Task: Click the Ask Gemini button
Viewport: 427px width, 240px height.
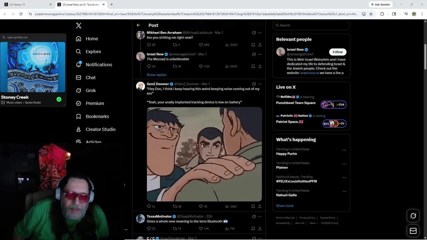Action: (x=380, y=4)
